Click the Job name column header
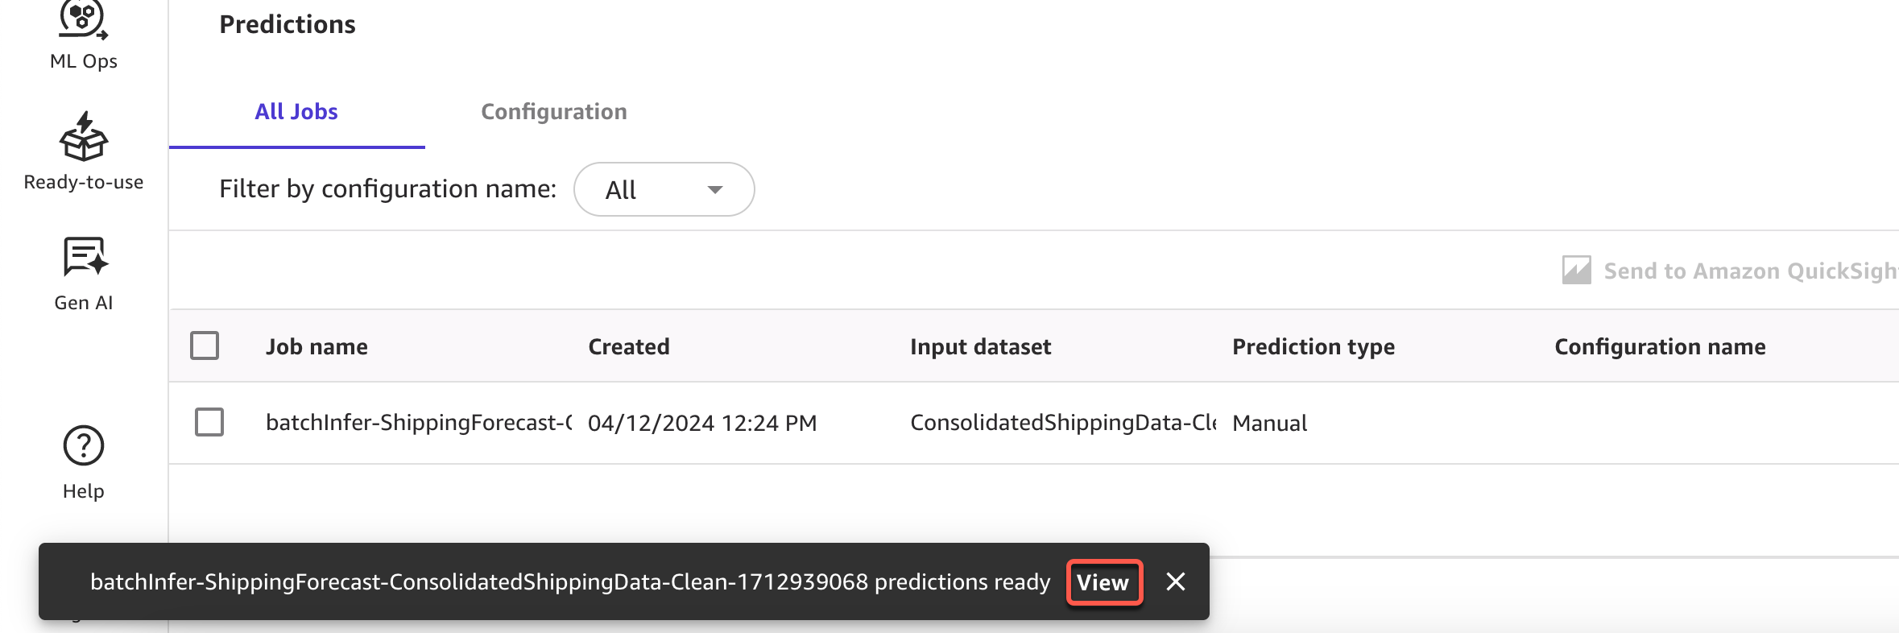This screenshot has height=633, width=1899. (316, 346)
